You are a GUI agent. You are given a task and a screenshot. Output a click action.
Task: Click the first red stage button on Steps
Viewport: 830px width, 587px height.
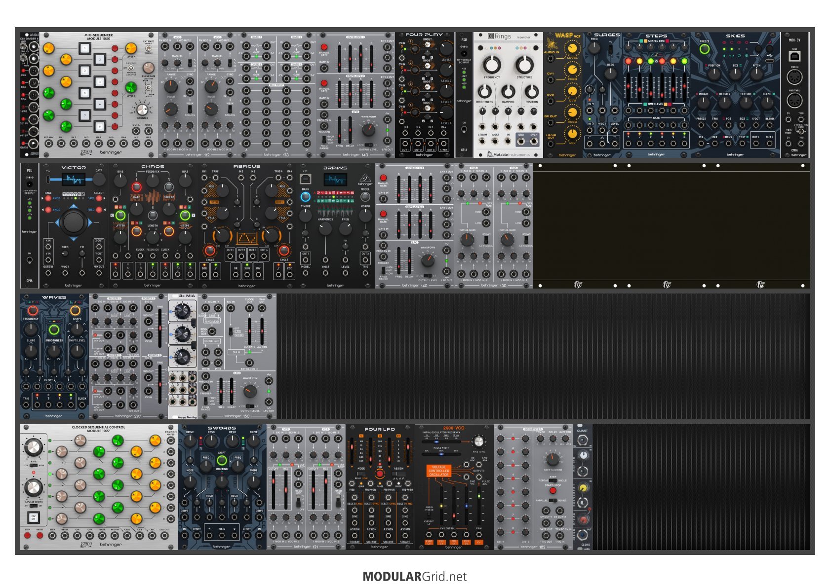pyautogui.click(x=628, y=61)
